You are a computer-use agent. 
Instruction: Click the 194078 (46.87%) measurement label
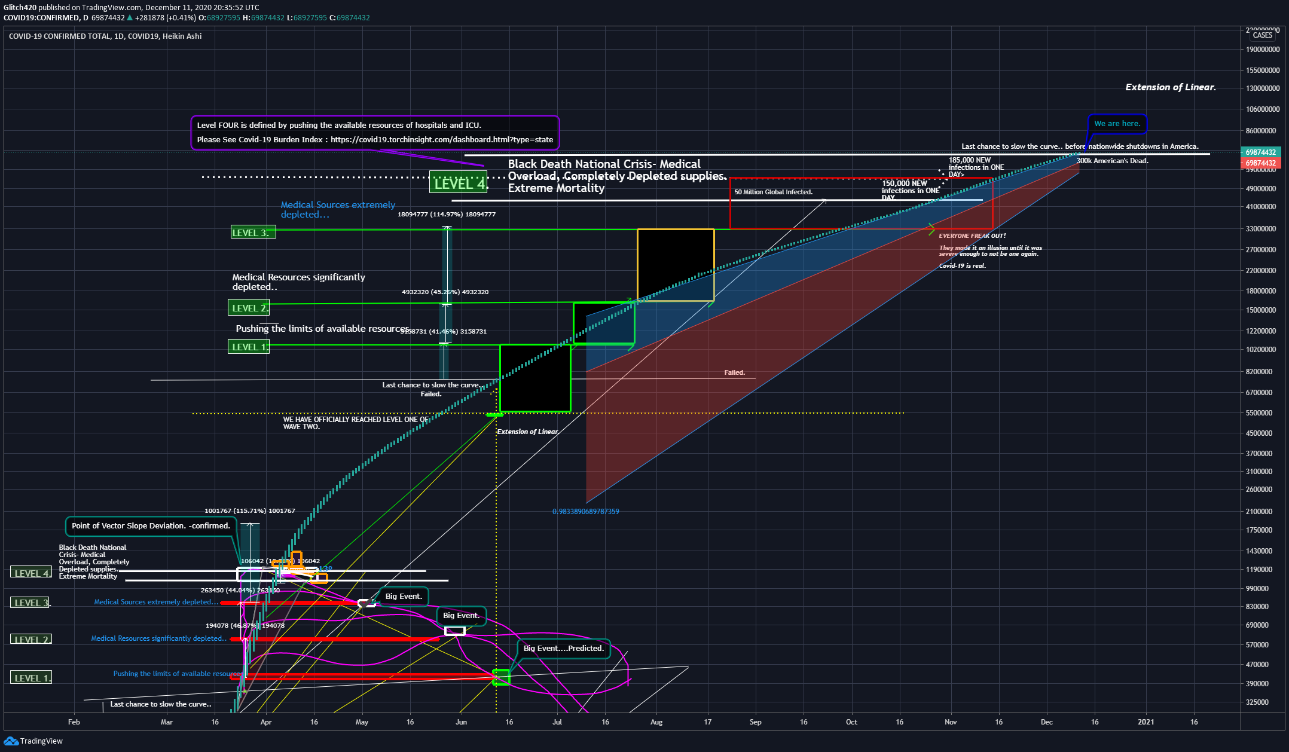coord(245,626)
